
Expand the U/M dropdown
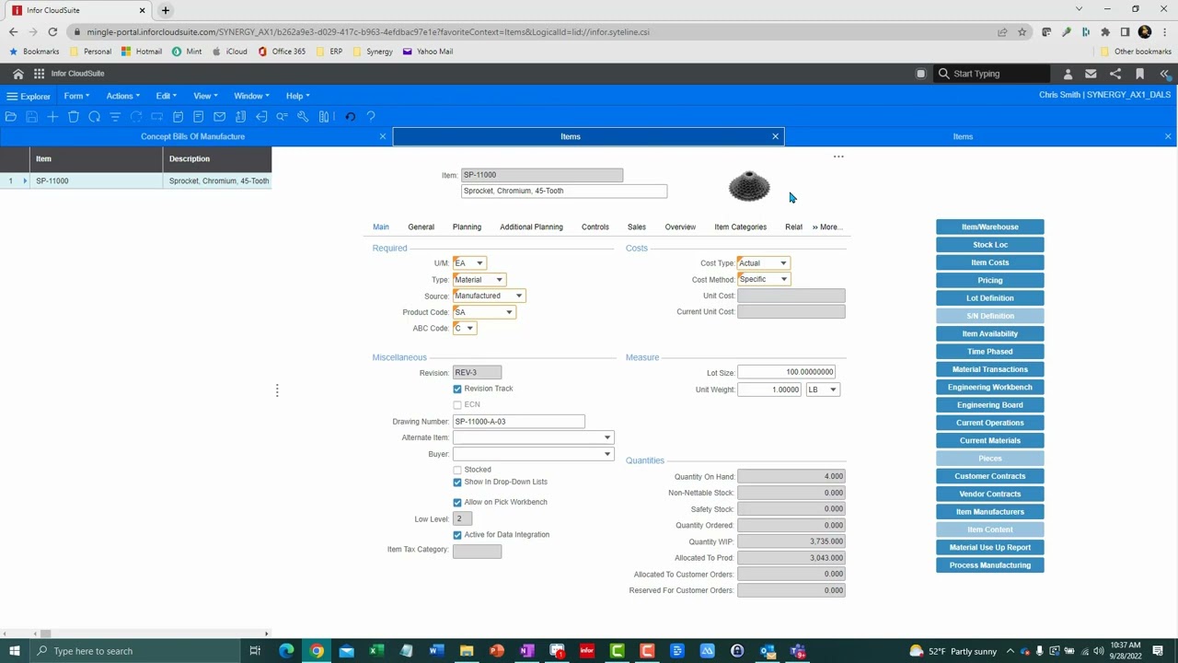pos(480,263)
